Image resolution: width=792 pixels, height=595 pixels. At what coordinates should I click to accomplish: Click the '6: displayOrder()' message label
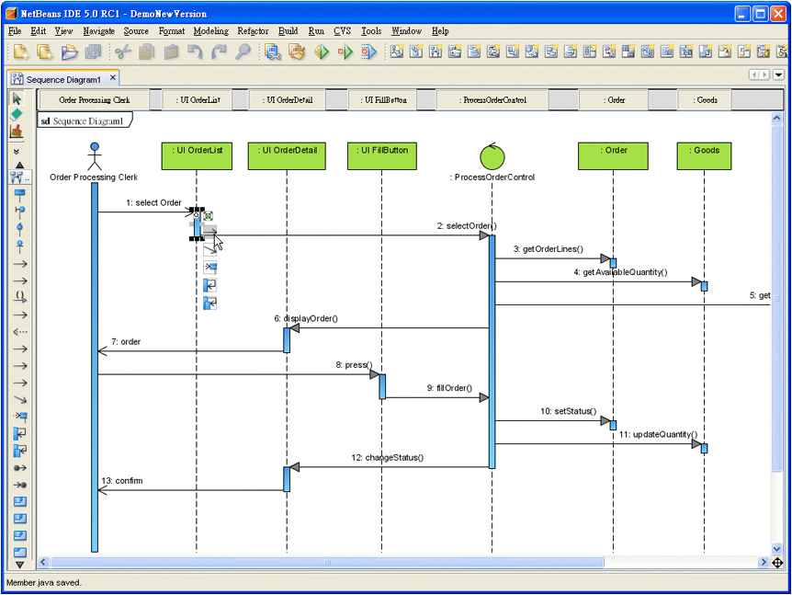pyautogui.click(x=306, y=318)
